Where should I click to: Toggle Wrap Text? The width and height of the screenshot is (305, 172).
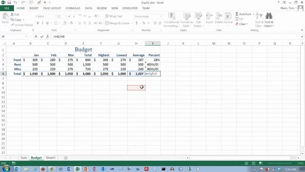tap(114, 16)
